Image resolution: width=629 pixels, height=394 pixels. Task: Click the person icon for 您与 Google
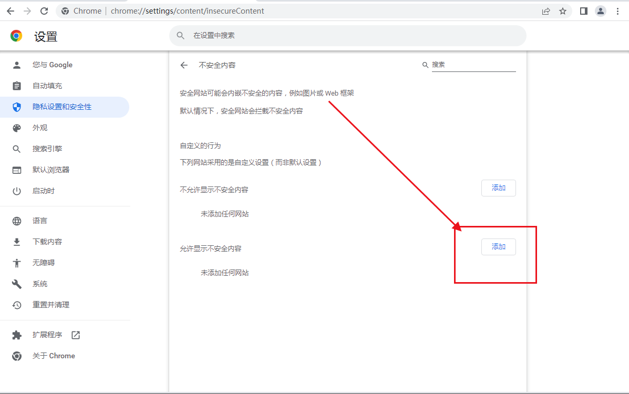pyautogui.click(x=17, y=65)
